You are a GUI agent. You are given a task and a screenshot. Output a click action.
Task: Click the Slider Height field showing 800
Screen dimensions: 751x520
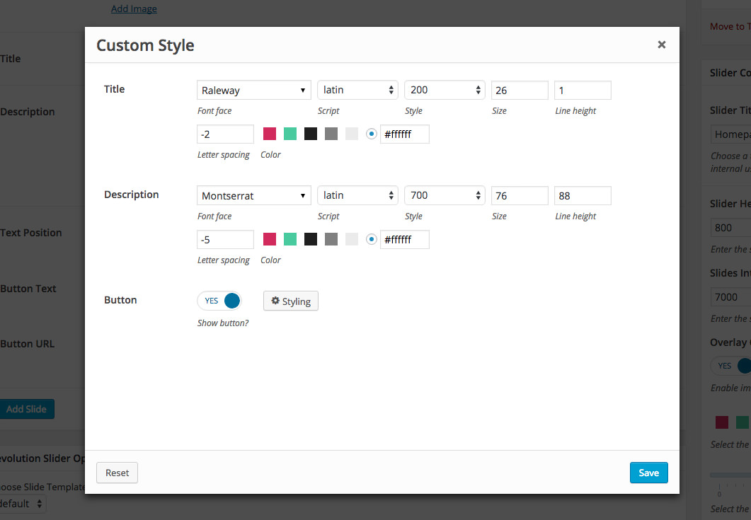tap(731, 228)
